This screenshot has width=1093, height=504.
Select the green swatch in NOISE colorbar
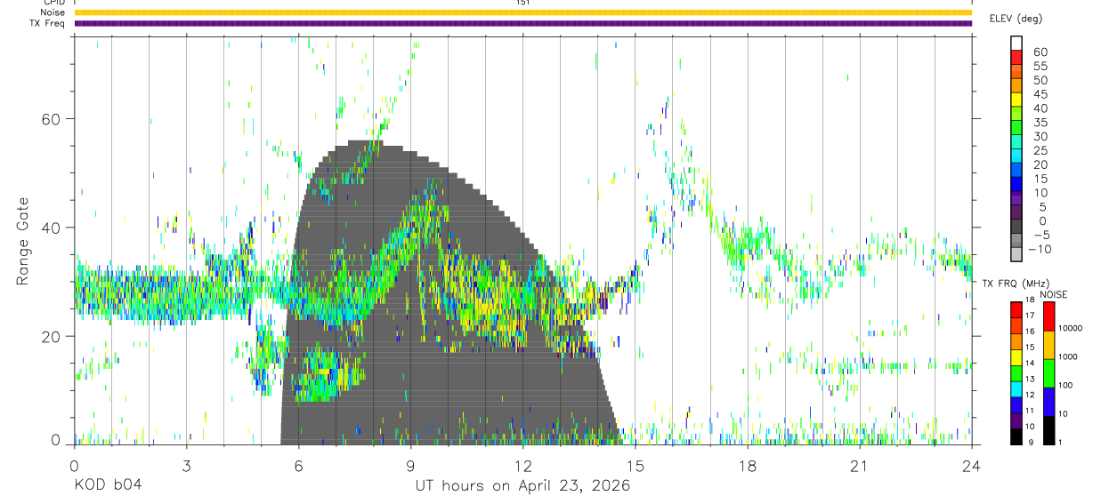1048,373
